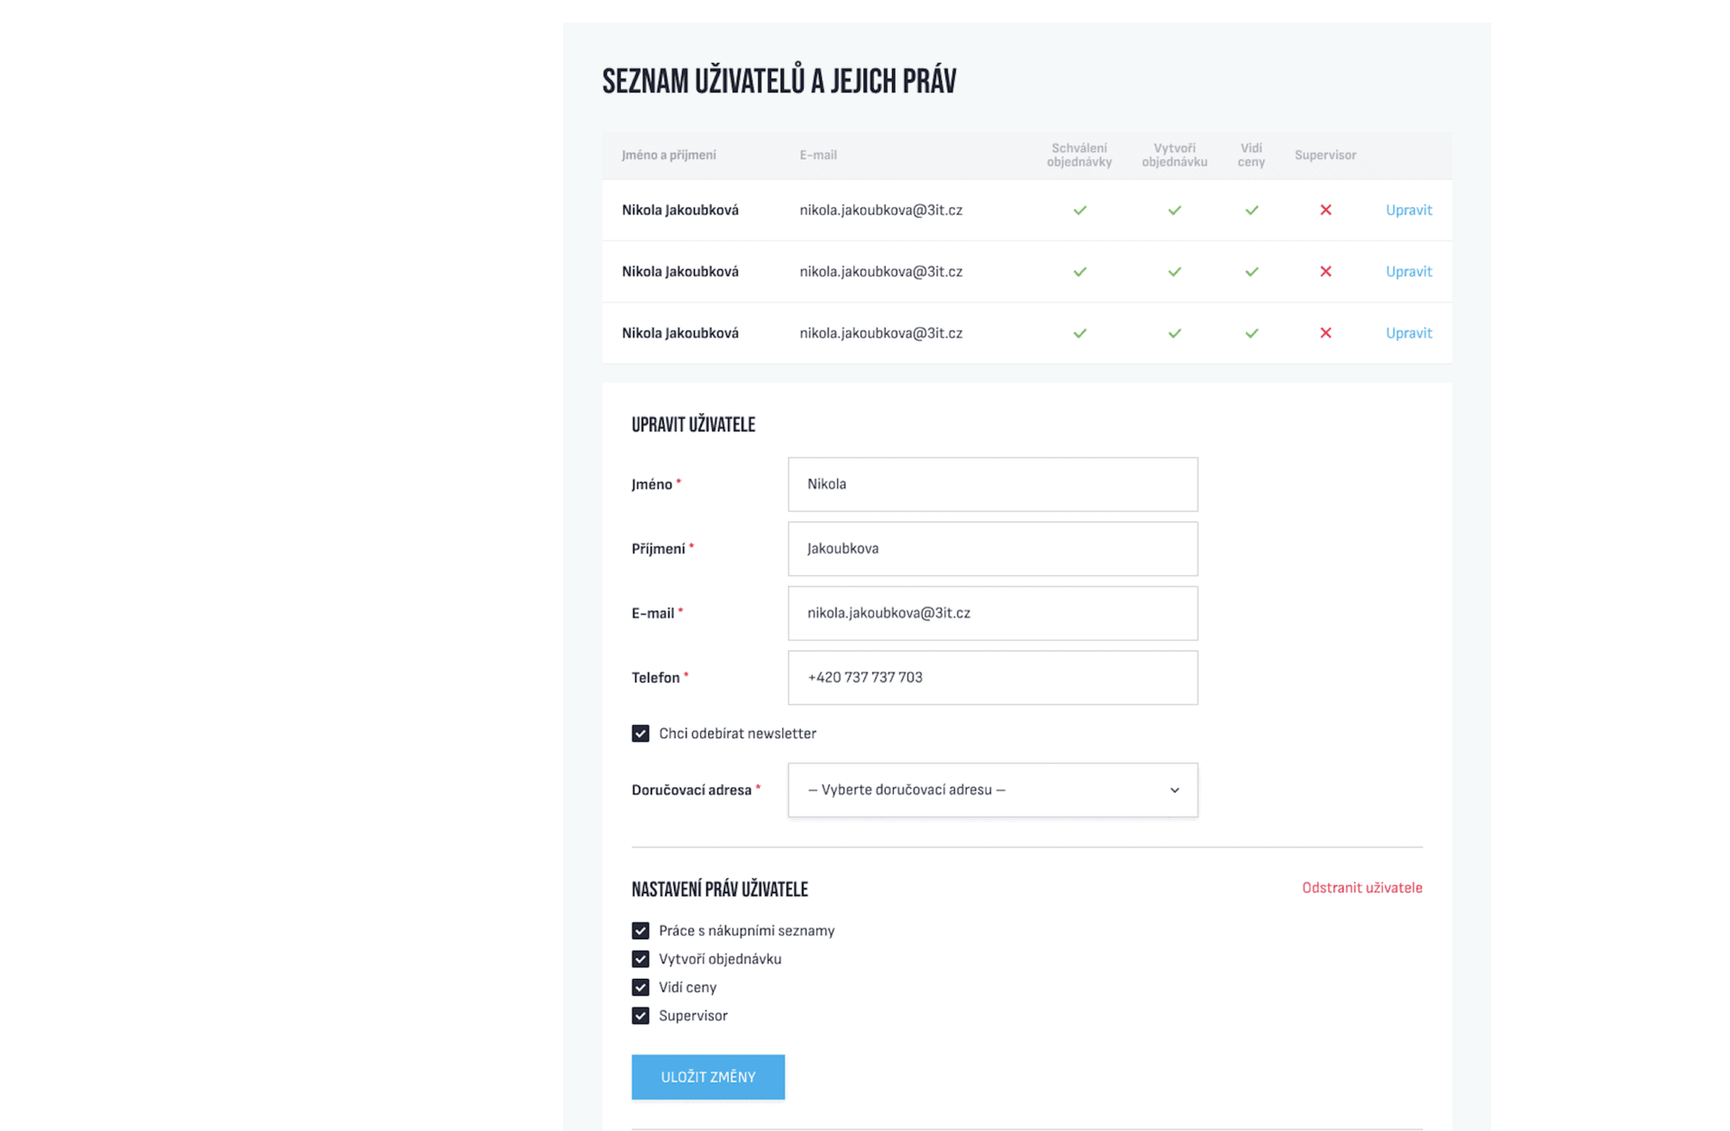The width and height of the screenshot is (1730, 1131).
Task: Open the Doručovací adresa dropdown
Action: [x=993, y=790]
